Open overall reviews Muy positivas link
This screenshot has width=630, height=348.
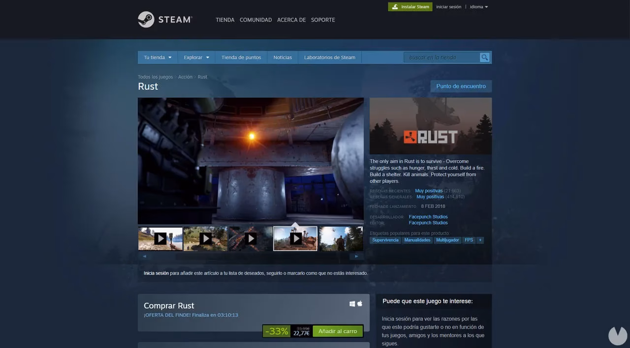coord(430,197)
